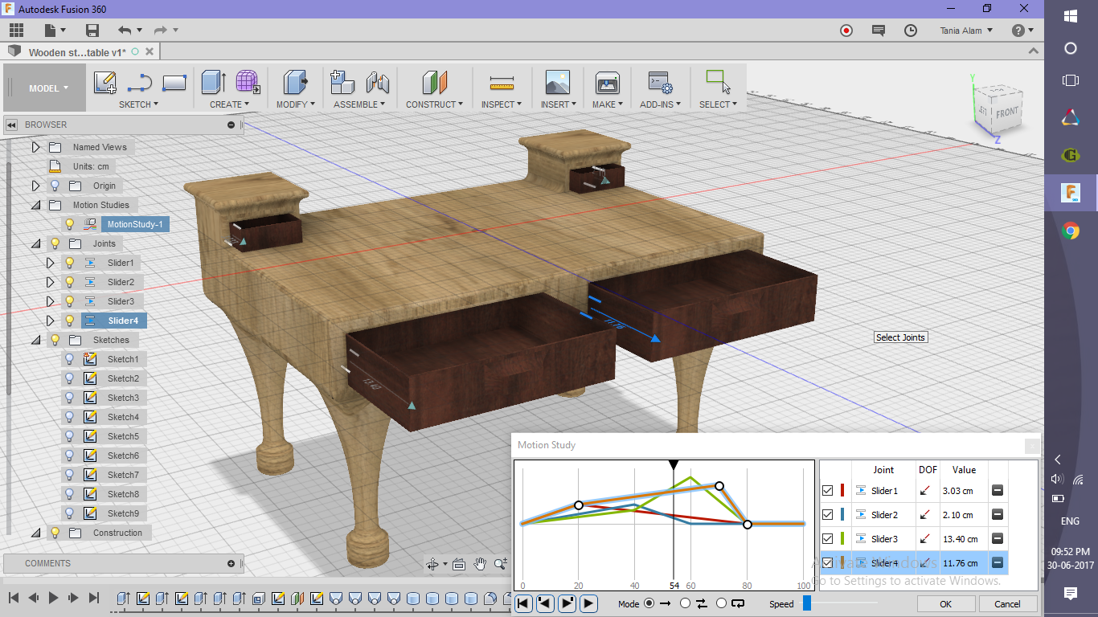
Task: Open the MODEL workspace dropdown
Action: (45, 88)
